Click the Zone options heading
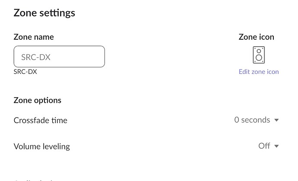Image resolution: width=298 pixels, height=181 pixels. pos(38,100)
